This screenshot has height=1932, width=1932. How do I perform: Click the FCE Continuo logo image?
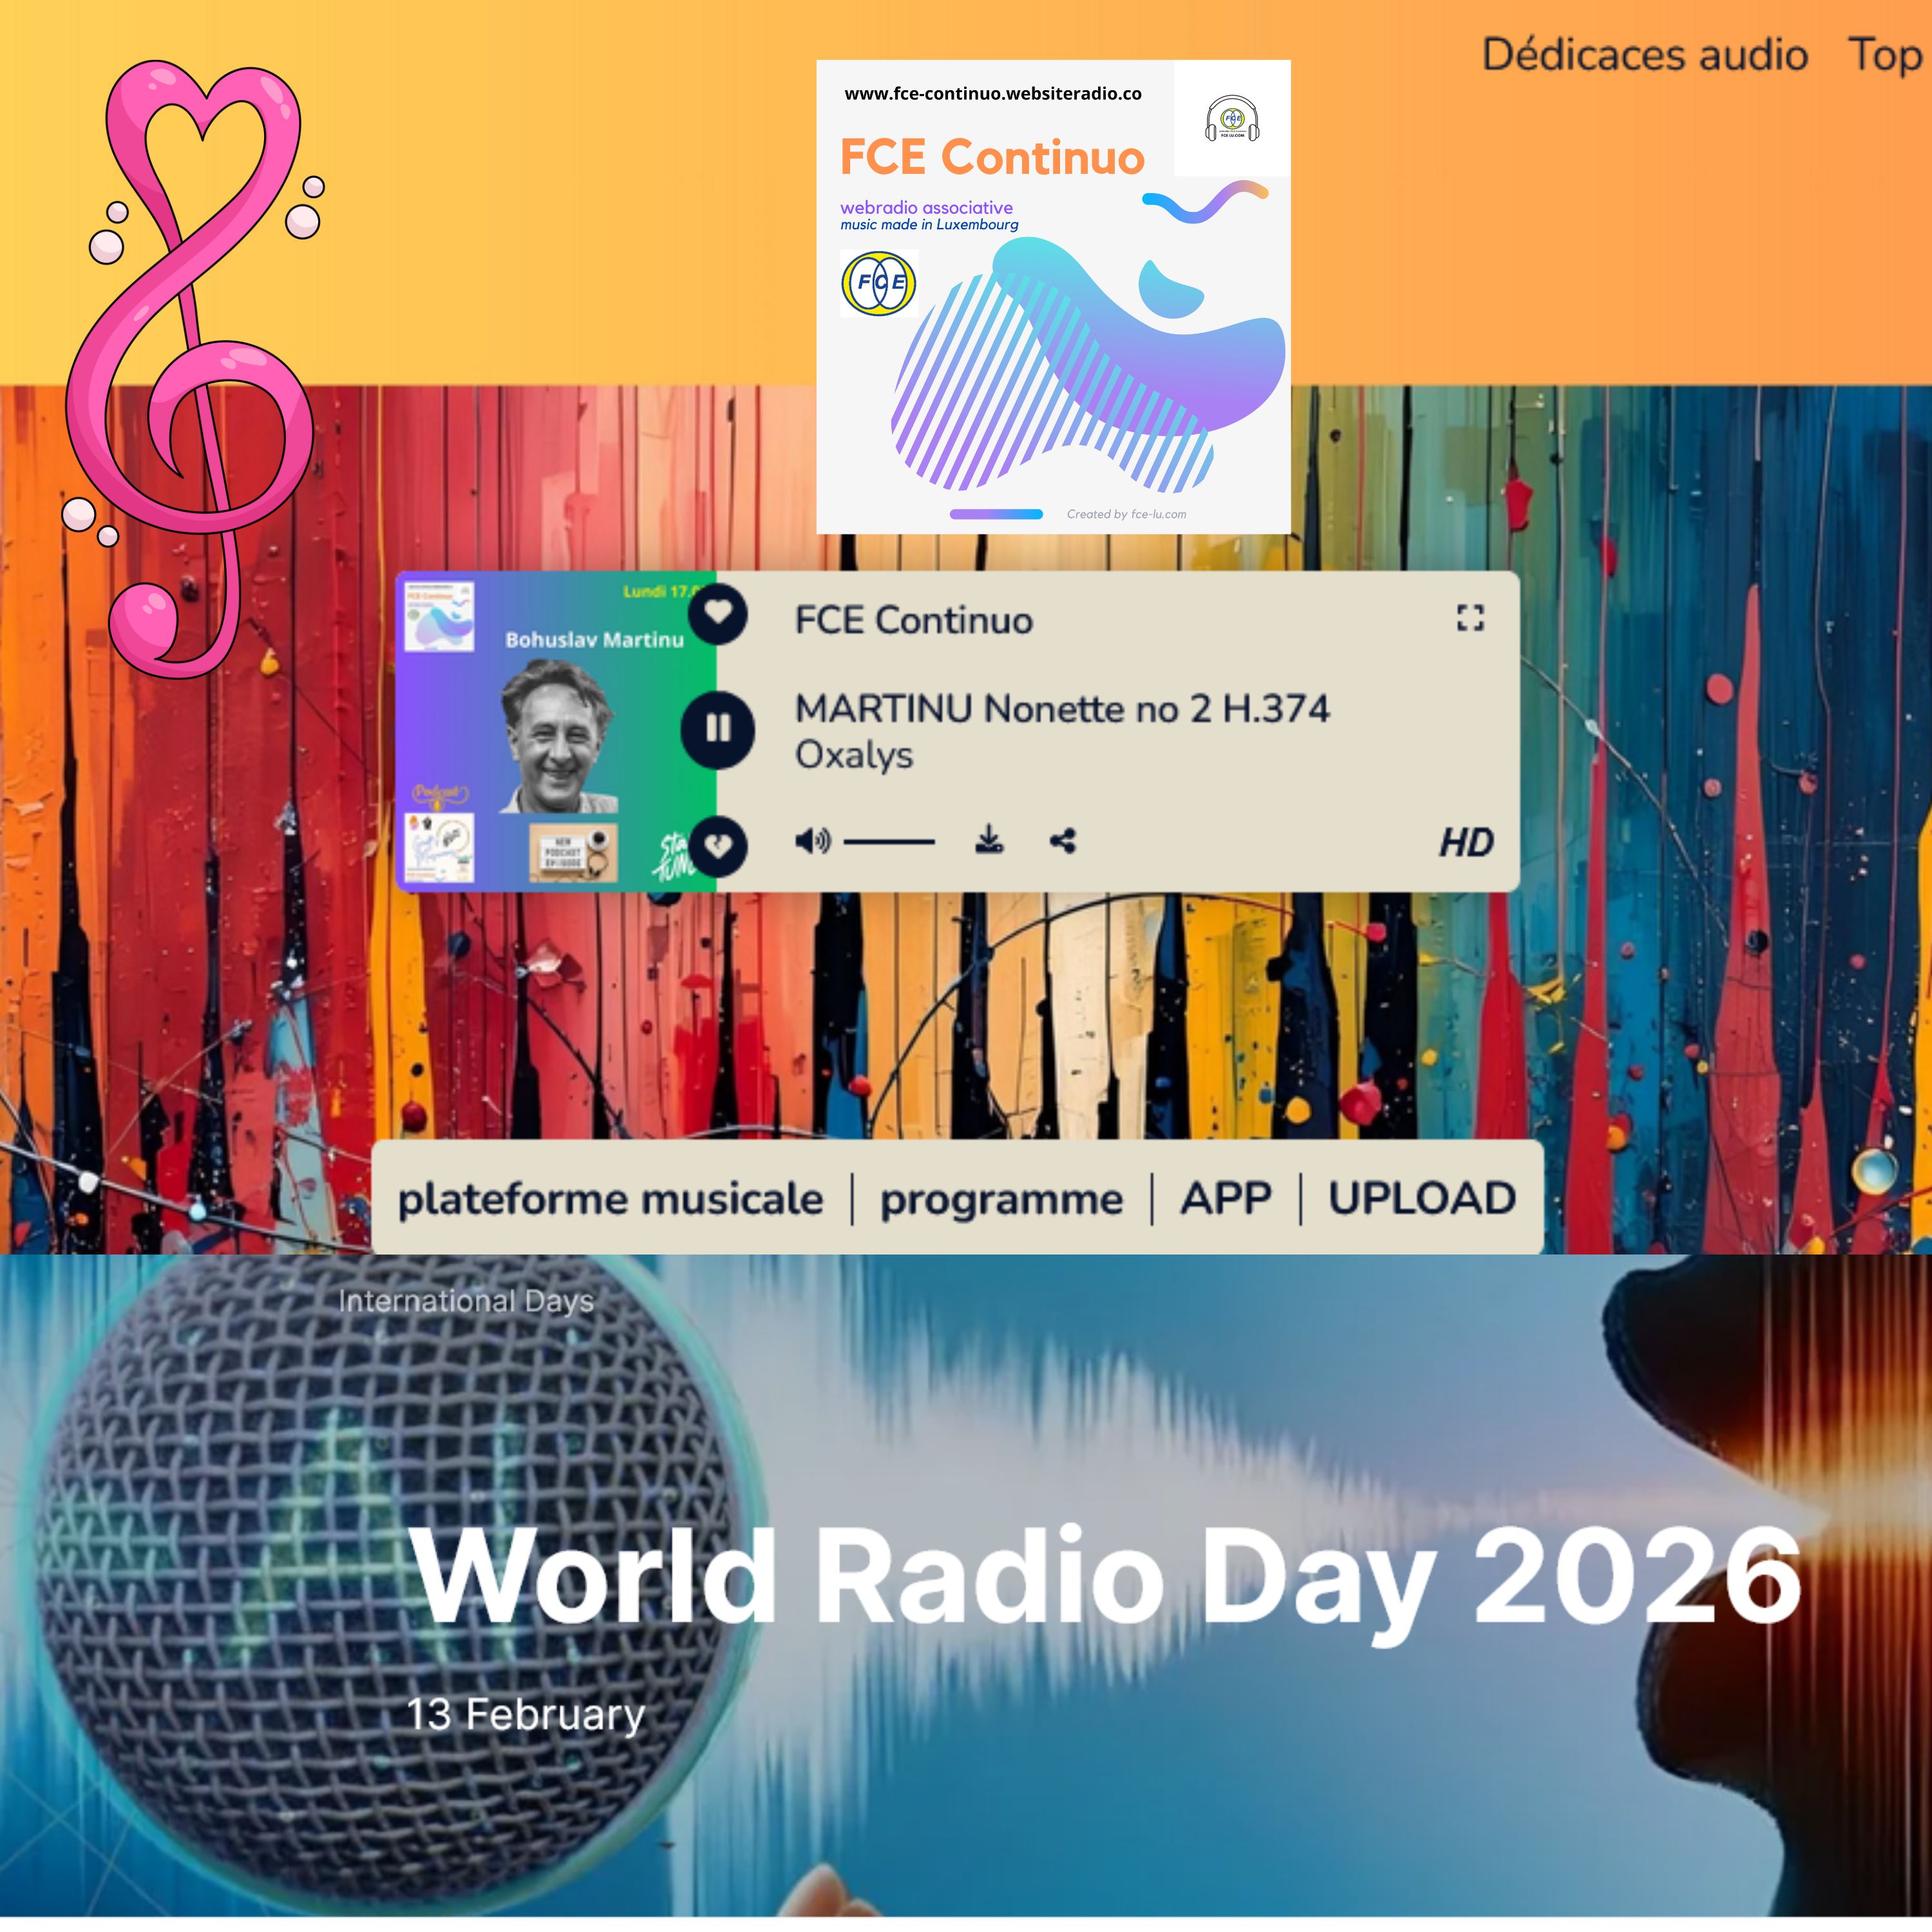point(1053,297)
